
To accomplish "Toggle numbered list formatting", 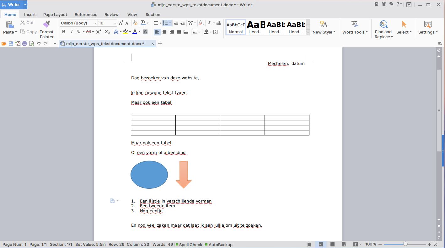I will point(165,23).
